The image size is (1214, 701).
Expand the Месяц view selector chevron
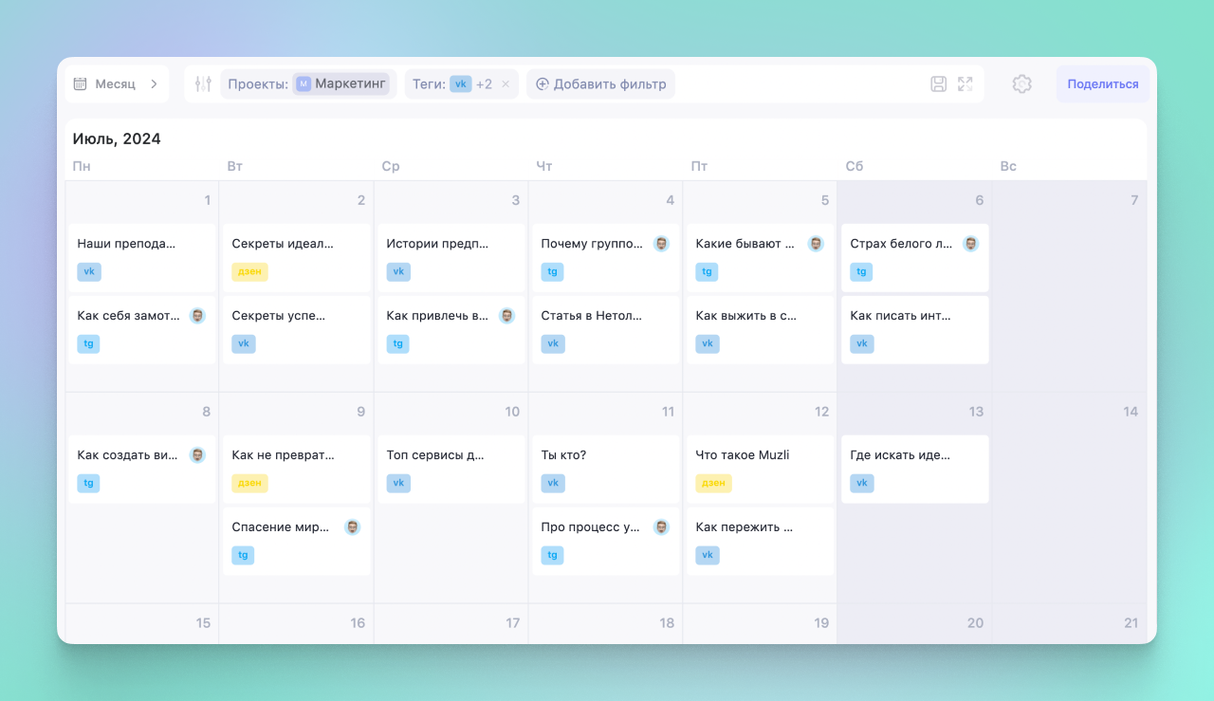point(154,84)
